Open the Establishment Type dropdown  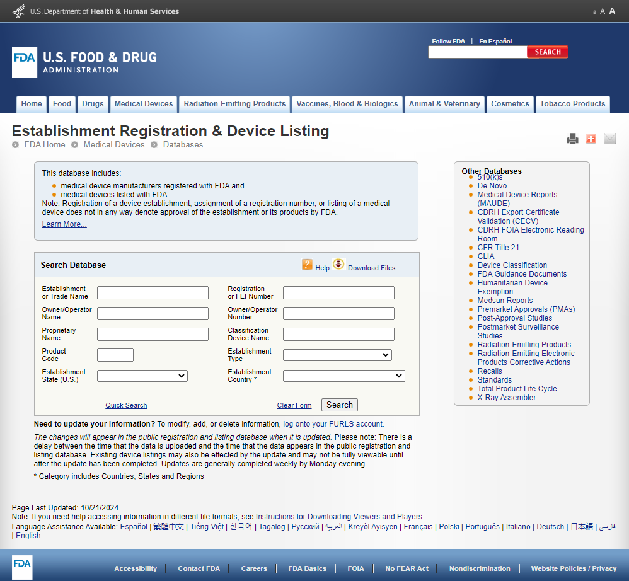337,355
